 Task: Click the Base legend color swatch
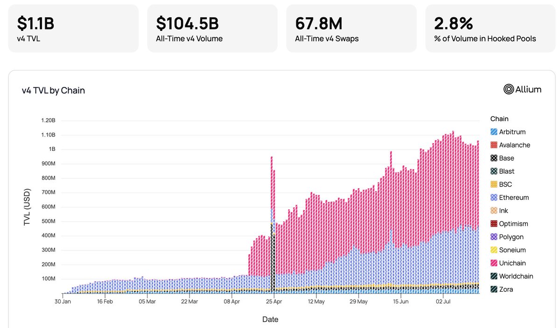tap(494, 158)
